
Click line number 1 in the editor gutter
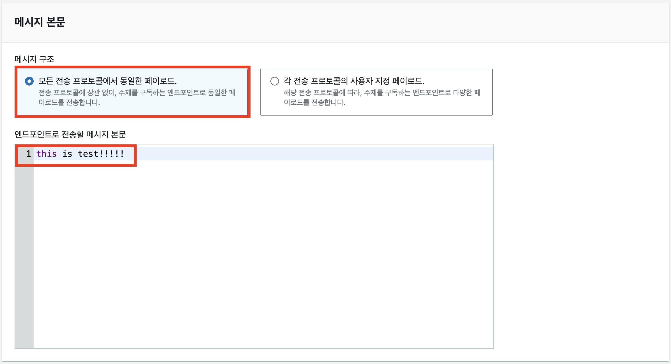point(28,154)
